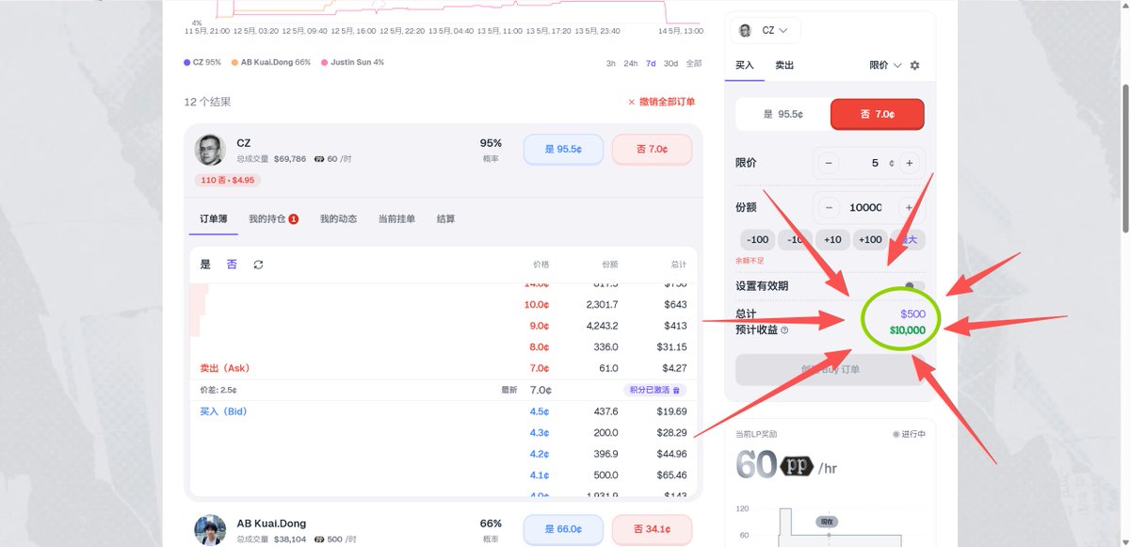Click the plus stepper for limit price
Image resolution: width=1130 pixels, height=547 pixels.
click(909, 163)
